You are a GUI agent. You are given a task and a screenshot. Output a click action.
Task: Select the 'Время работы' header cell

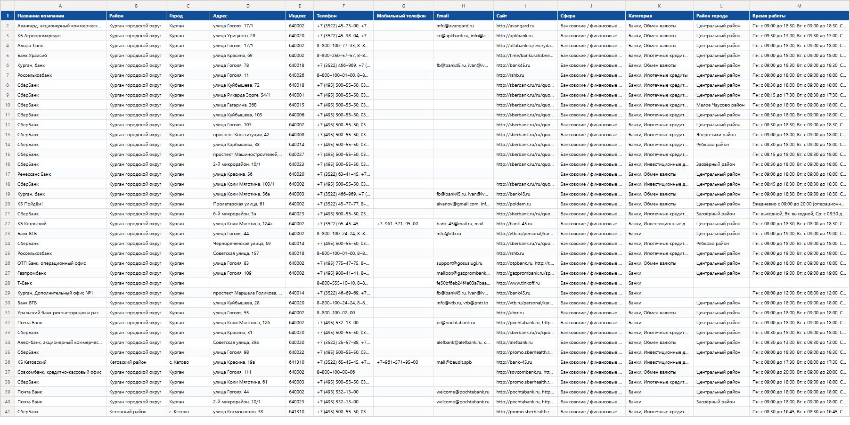pyautogui.click(x=799, y=16)
